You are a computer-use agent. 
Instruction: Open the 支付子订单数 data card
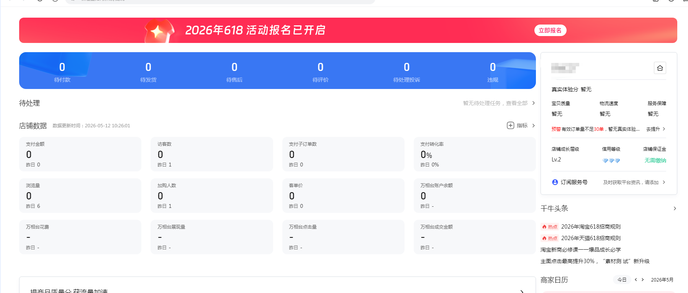343,154
